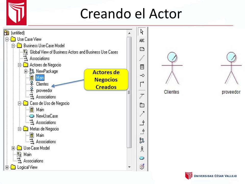Click the NewUseCase ellipse icon in tree
The width and height of the screenshot is (245, 184).
click(x=32, y=116)
